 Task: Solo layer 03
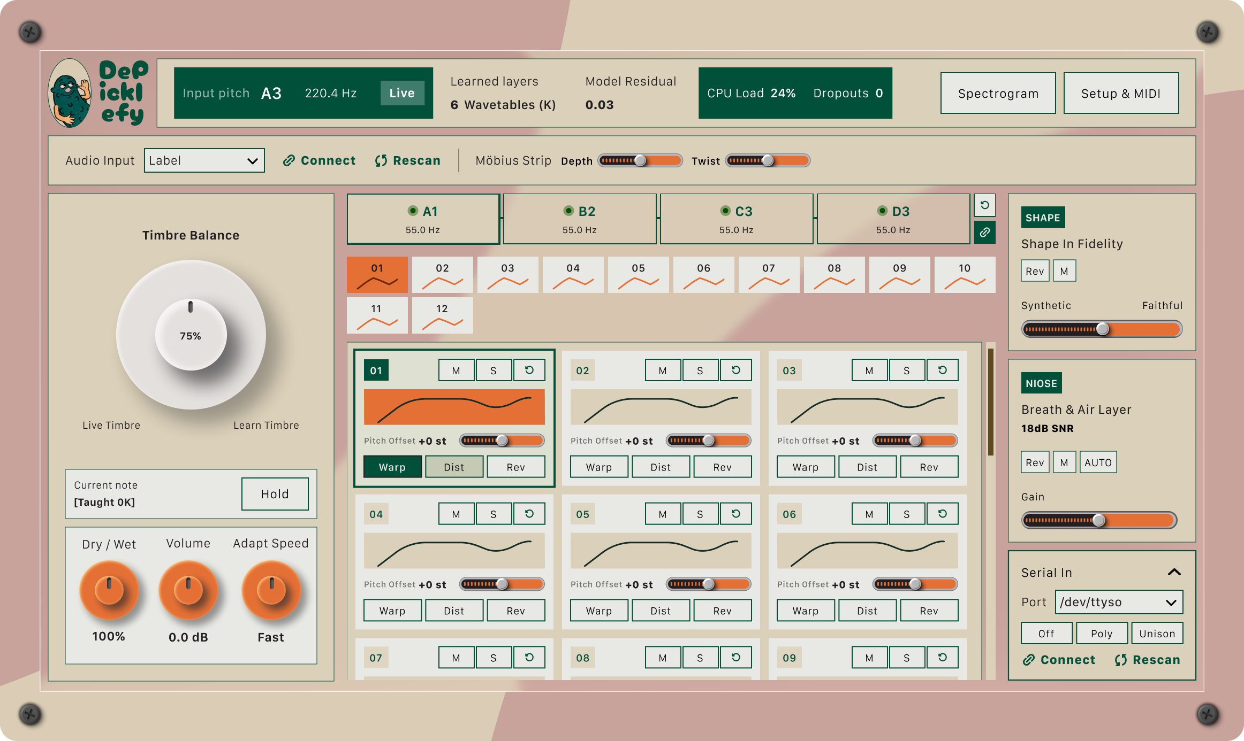tap(907, 370)
